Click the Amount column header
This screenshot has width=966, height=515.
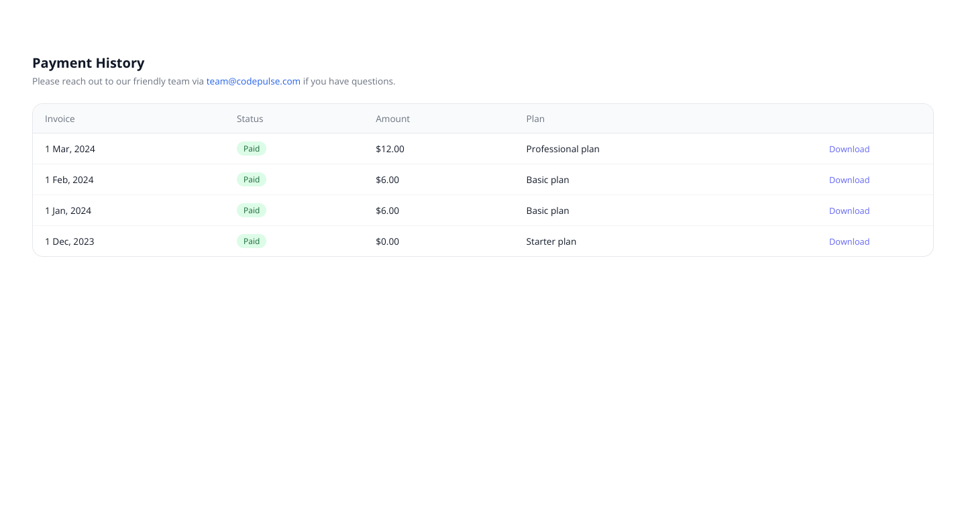392,119
